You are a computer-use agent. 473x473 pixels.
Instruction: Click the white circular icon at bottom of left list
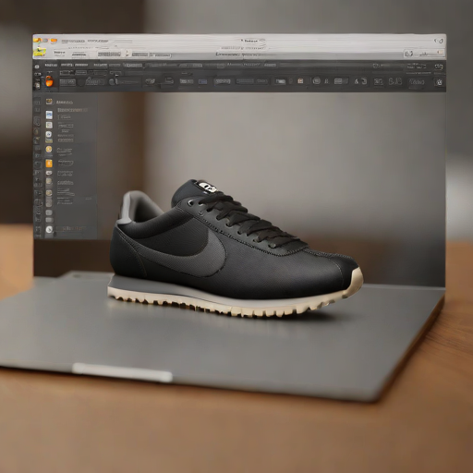49,229
